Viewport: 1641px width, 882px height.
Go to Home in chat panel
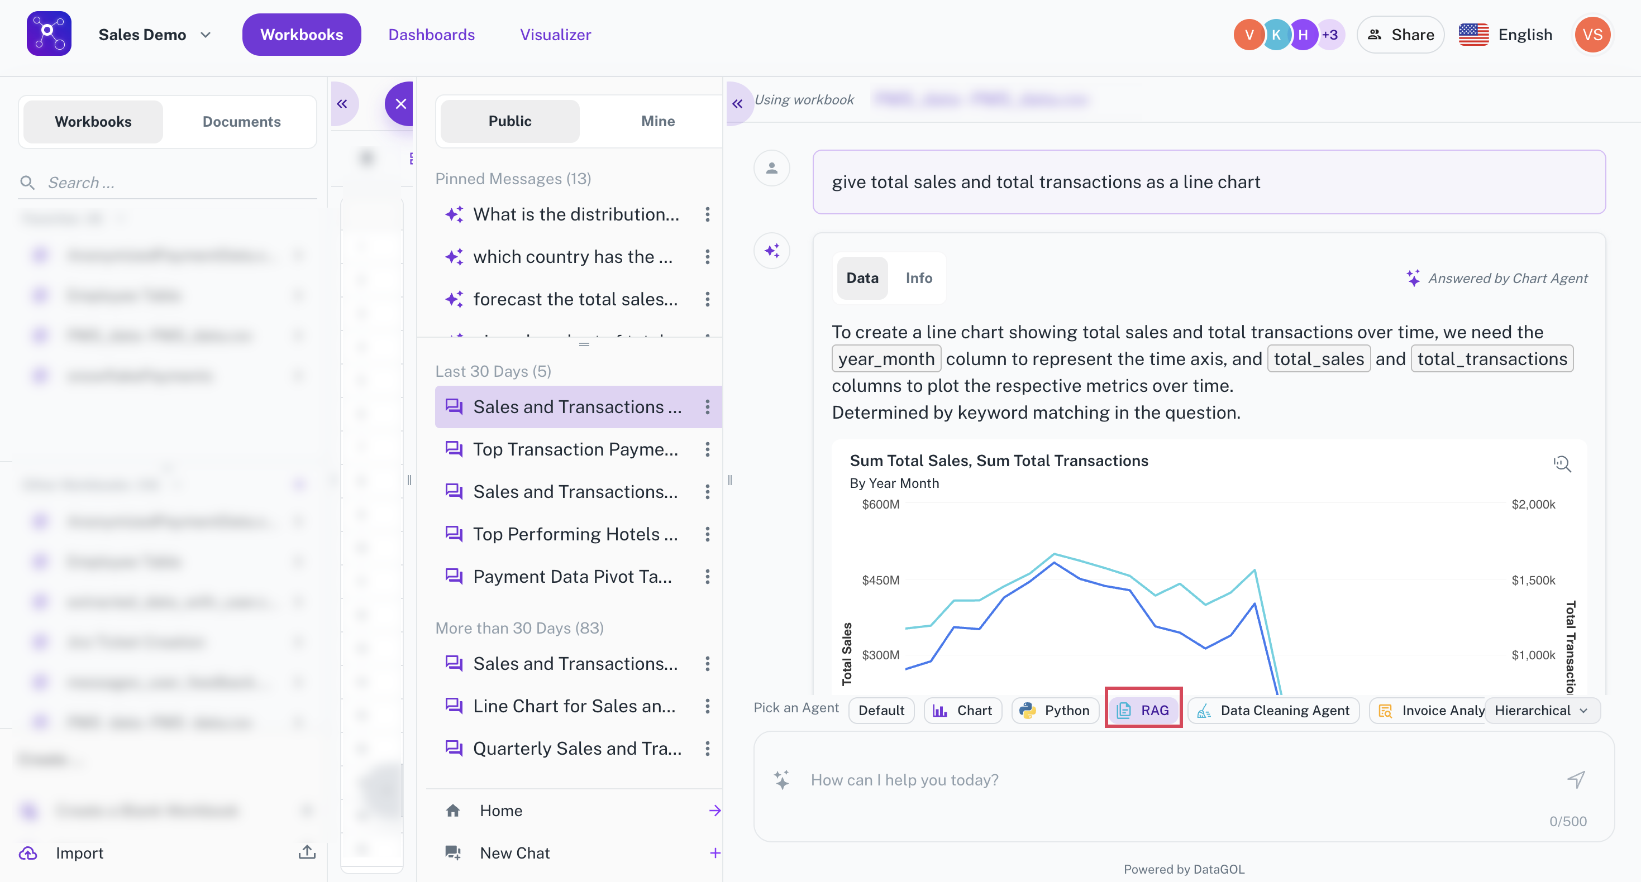tap(500, 811)
